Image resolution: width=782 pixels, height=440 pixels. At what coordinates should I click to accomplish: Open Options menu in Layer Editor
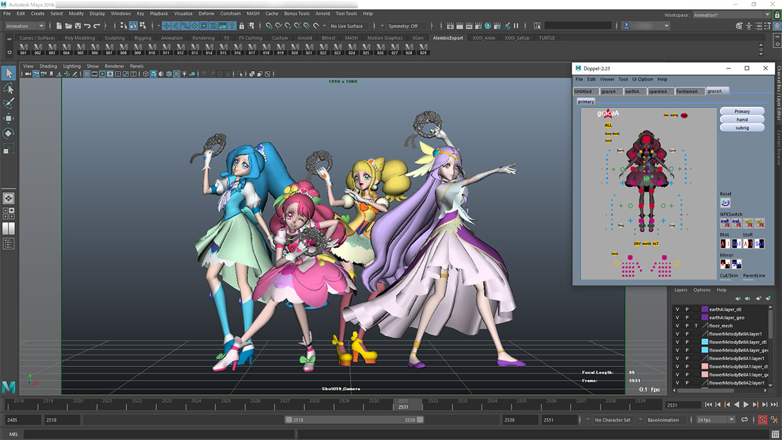pyautogui.click(x=702, y=290)
